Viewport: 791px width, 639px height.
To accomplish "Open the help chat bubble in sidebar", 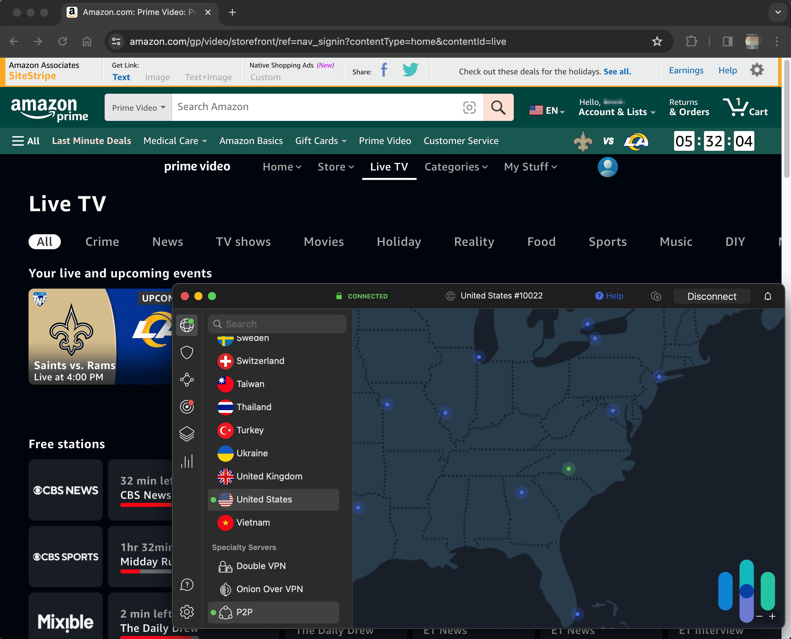I will click(x=187, y=585).
